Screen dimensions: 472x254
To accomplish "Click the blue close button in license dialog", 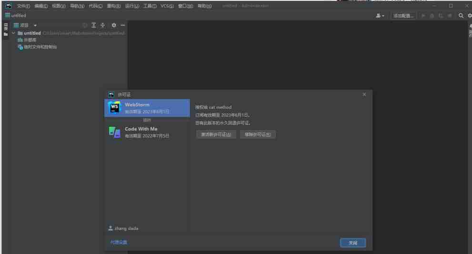I will [353, 243].
